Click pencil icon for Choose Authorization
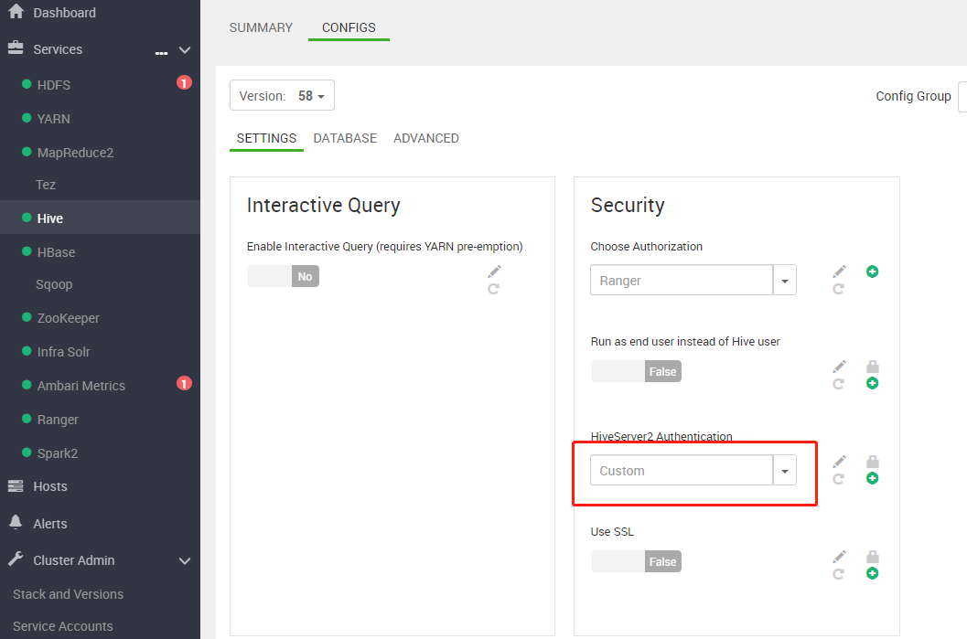Image resolution: width=967 pixels, height=639 pixels. click(x=839, y=272)
